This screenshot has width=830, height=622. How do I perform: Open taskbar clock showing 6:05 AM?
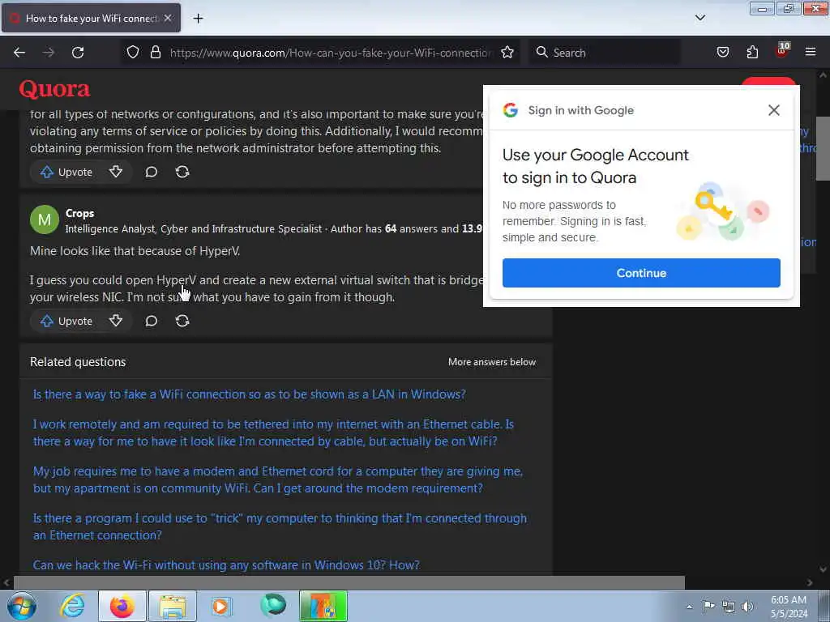789,607
